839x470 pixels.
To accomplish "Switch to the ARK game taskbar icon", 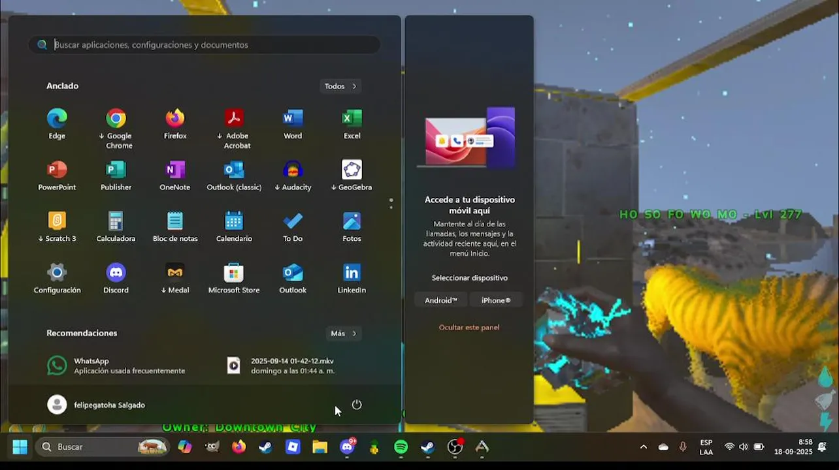I will (482, 447).
